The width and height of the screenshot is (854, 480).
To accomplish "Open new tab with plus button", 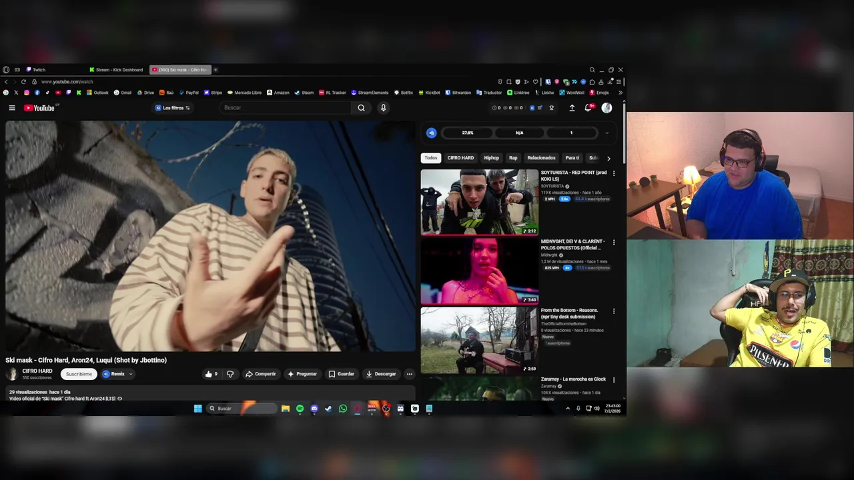I will (216, 69).
